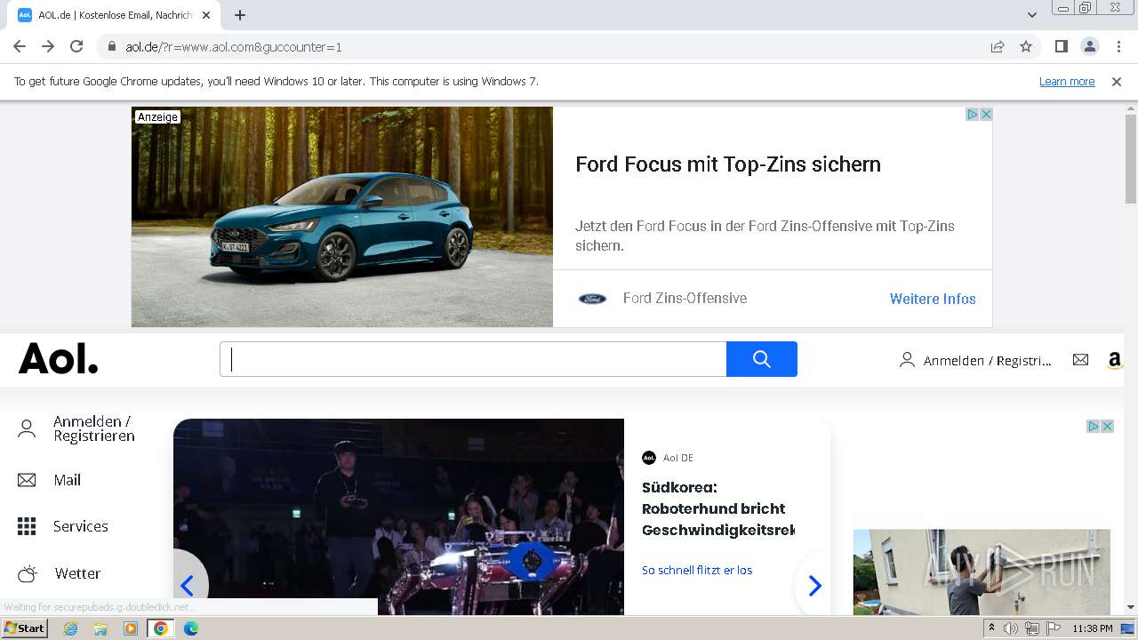The width and height of the screenshot is (1138, 640).
Task: View site information lock icon
Action: 111,47
